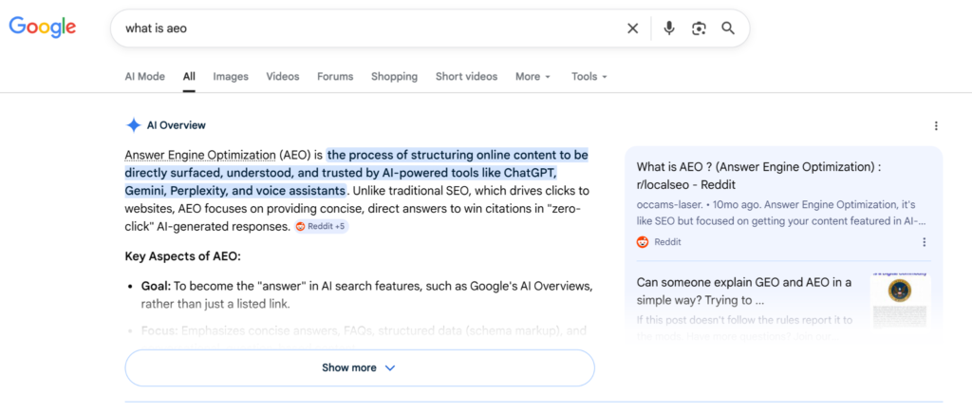Open the Tools dropdown
This screenshot has height=414, width=972.
(589, 76)
